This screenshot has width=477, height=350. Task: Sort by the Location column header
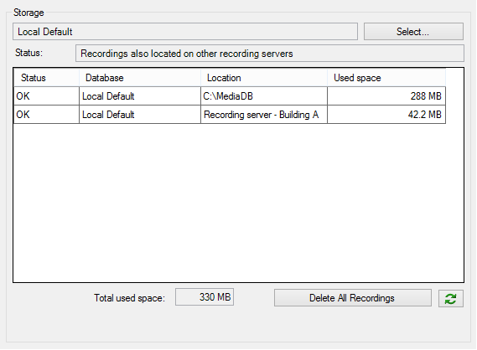[264, 78]
